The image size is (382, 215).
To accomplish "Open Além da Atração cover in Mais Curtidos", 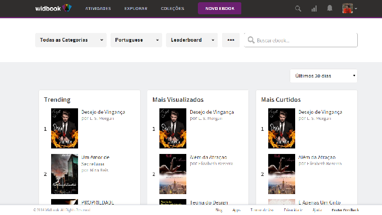I will (x=281, y=174).
